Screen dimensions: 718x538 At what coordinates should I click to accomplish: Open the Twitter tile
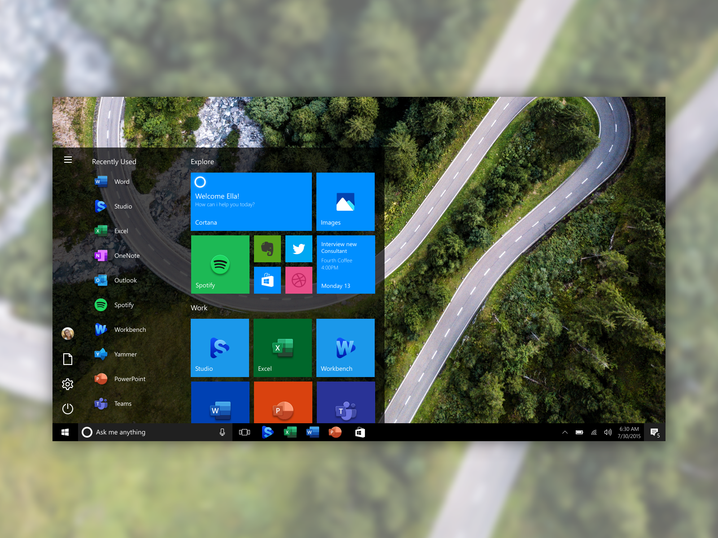point(298,249)
